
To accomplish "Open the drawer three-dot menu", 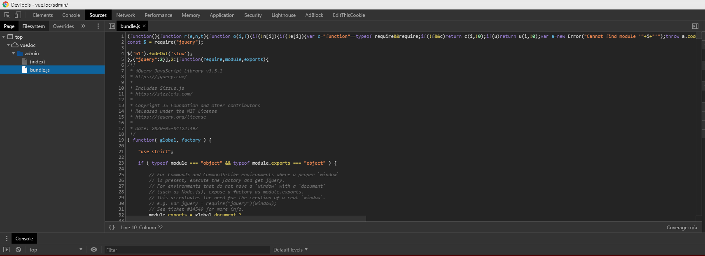I will [7, 238].
